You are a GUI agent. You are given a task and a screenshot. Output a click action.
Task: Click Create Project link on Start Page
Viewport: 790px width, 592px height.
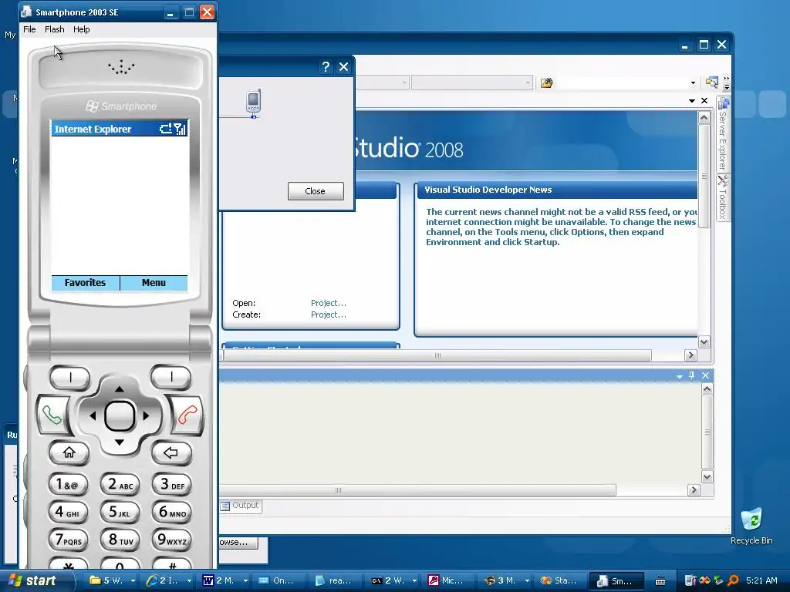(329, 314)
